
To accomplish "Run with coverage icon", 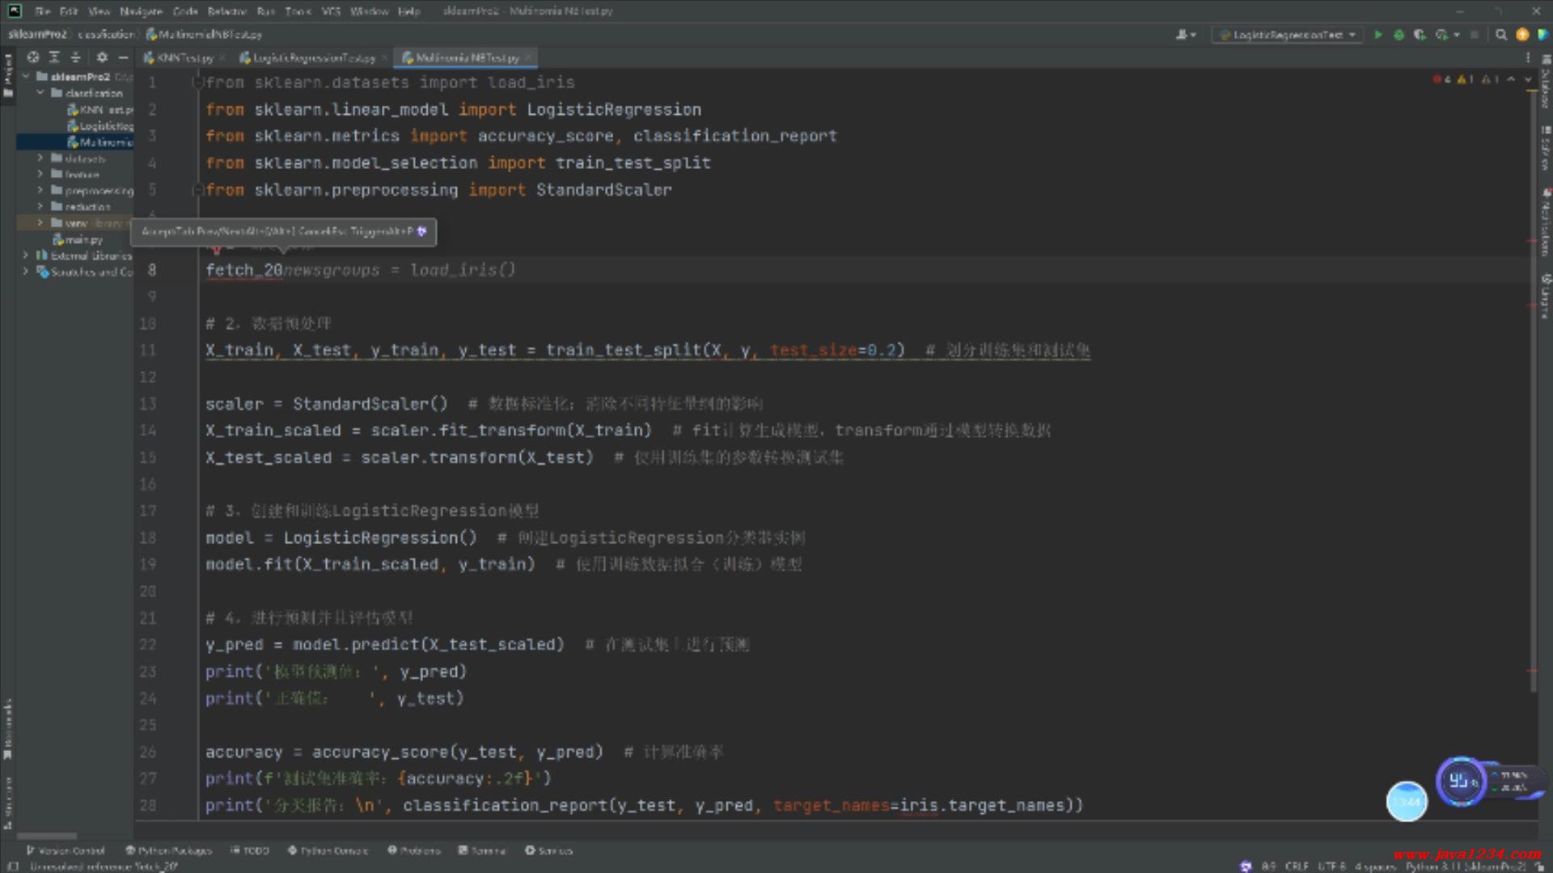I will 1420,35.
